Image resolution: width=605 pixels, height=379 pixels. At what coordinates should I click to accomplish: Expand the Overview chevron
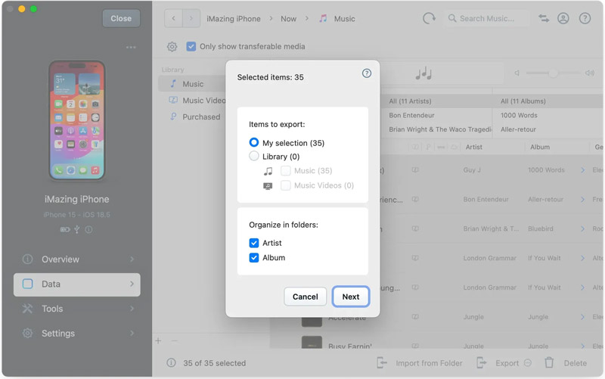(132, 259)
